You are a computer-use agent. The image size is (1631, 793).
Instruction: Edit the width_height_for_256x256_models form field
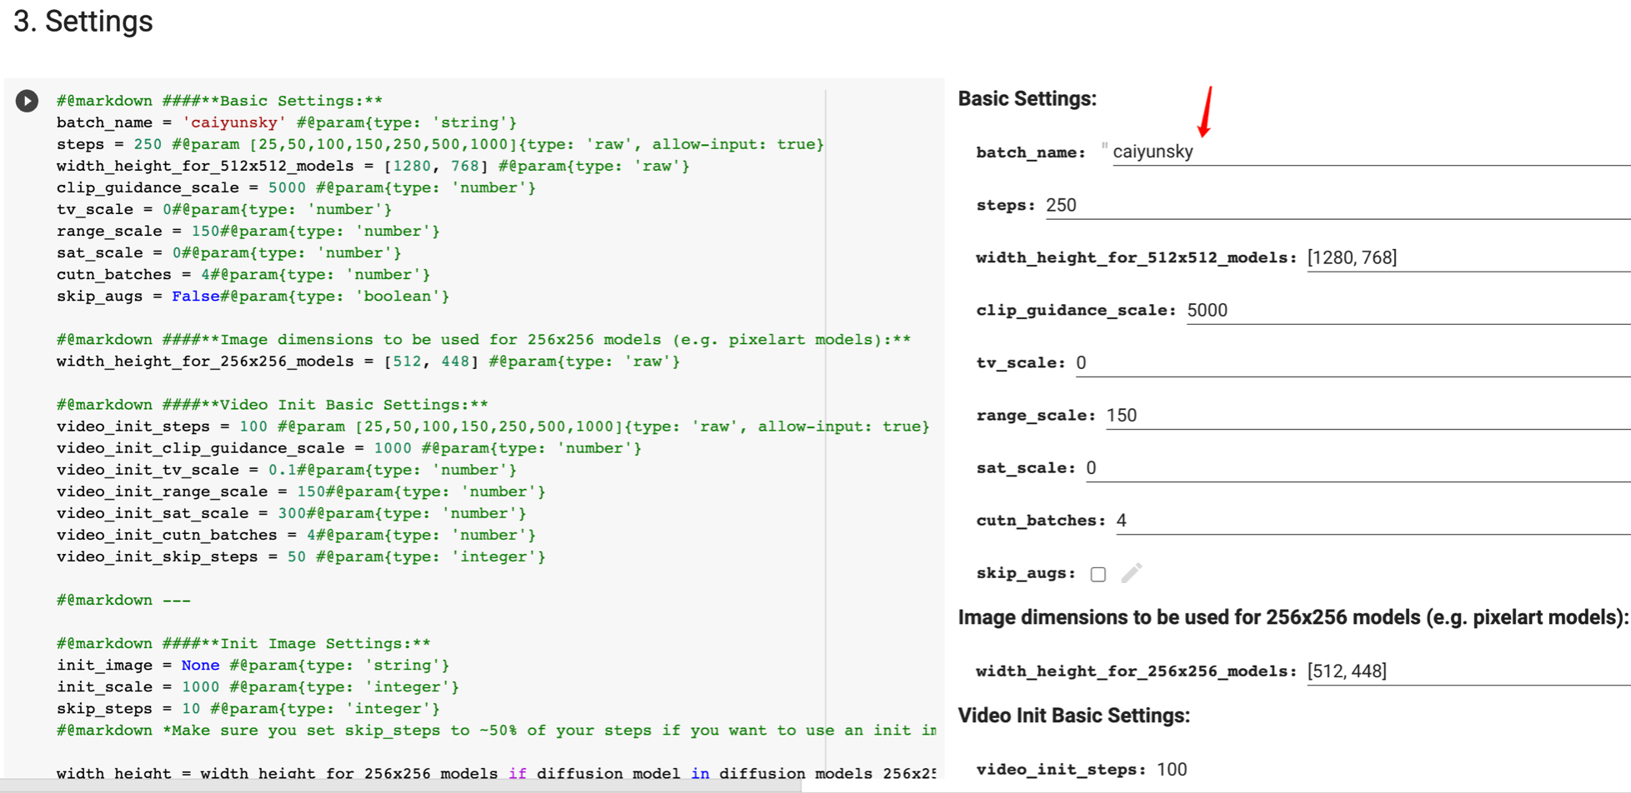[1468, 671]
